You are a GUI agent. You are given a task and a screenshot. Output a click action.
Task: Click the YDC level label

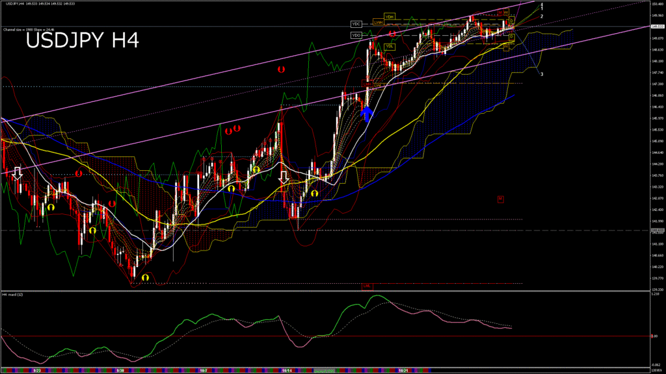[356, 24]
